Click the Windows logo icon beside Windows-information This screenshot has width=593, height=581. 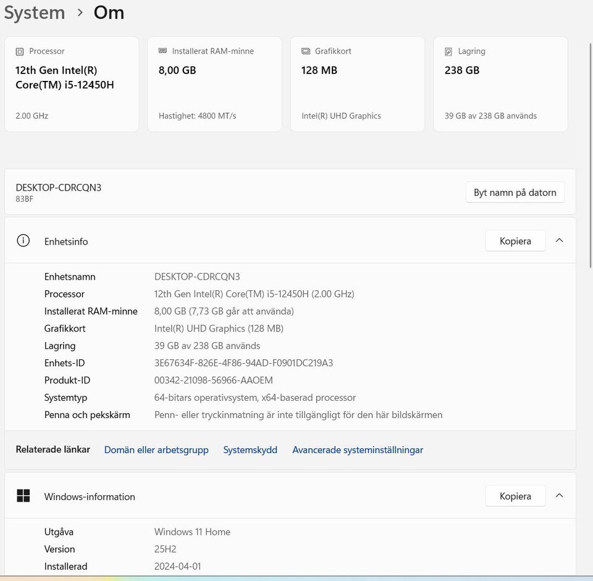[x=23, y=496]
